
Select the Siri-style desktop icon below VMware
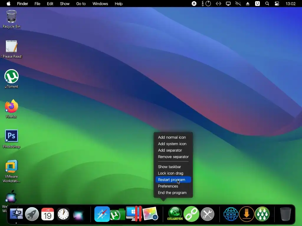pyautogui.click(x=11, y=197)
